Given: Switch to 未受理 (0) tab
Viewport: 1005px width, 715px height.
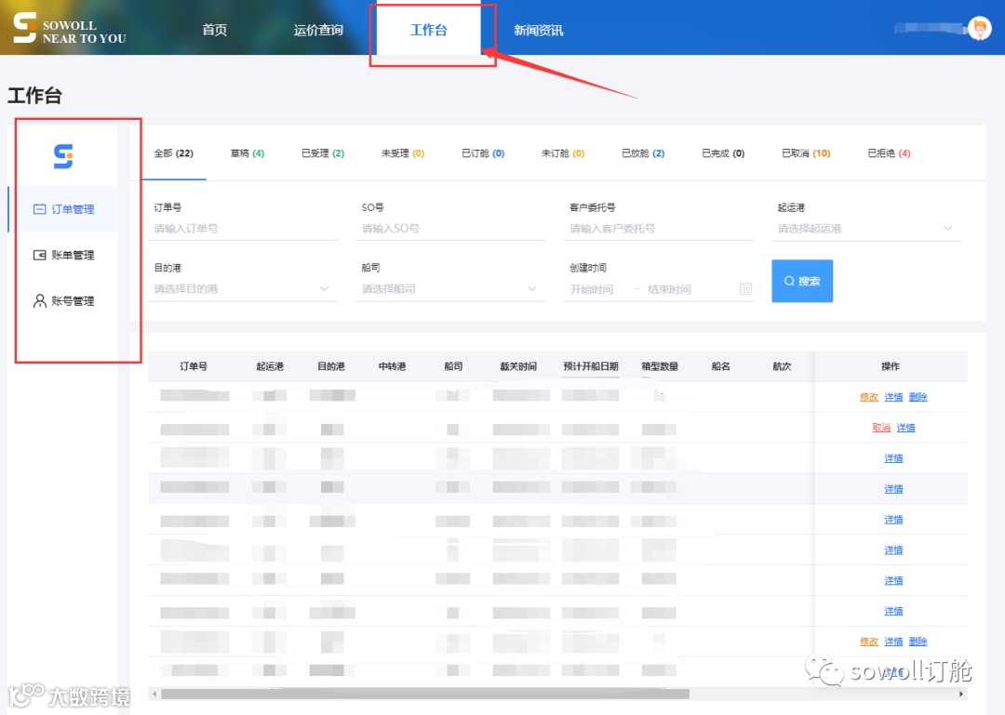Looking at the screenshot, I should [403, 153].
